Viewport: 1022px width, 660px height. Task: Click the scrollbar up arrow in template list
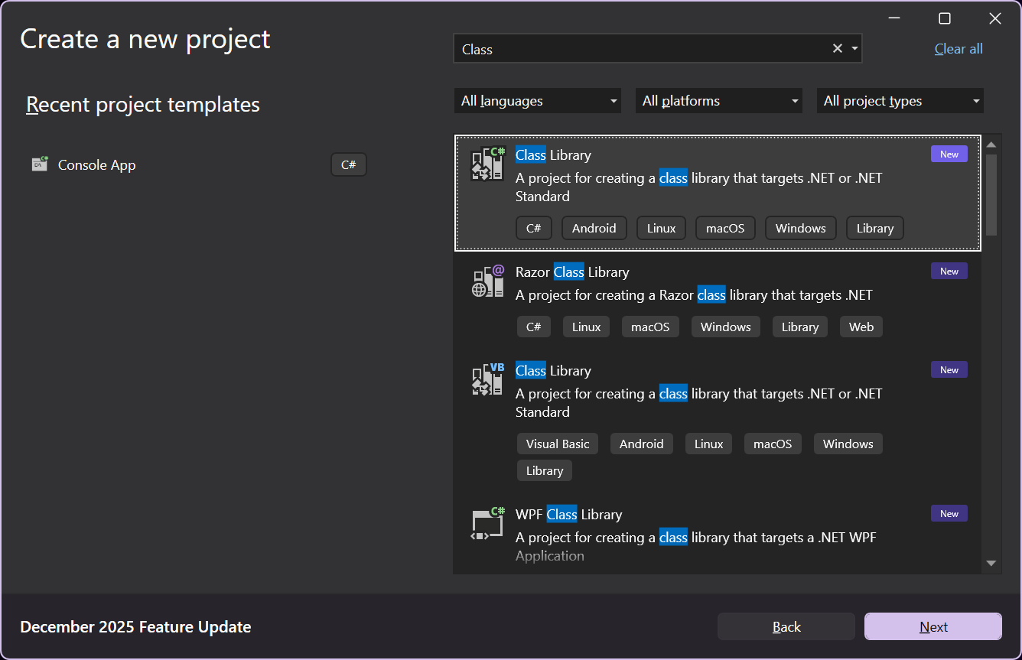click(991, 145)
